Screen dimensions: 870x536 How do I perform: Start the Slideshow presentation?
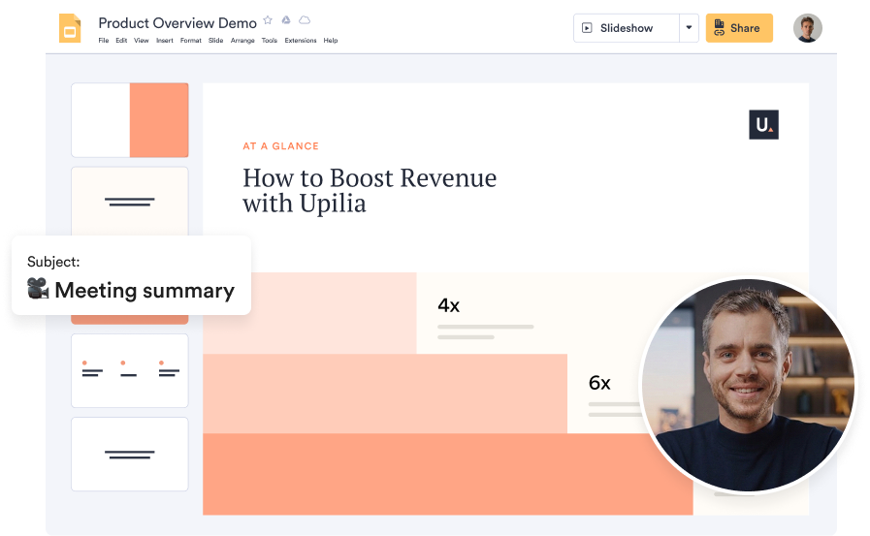tap(626, 28)
